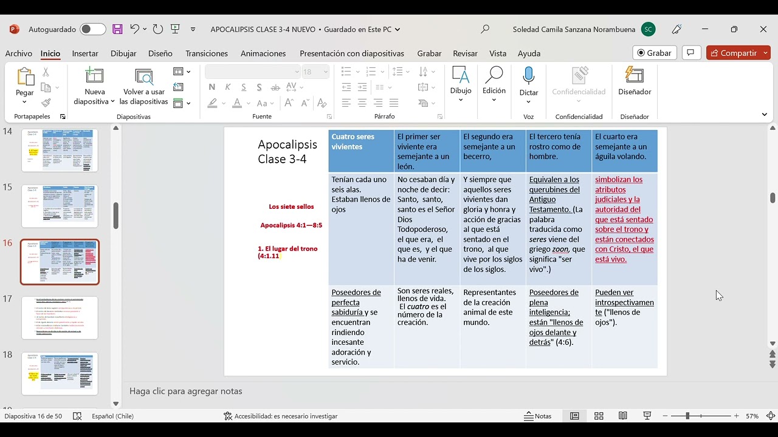This screenshot has height=437, width=778.
Task: Click Haga clic para agregar notas
Action: pyautogui.click(x=186, y=391)
